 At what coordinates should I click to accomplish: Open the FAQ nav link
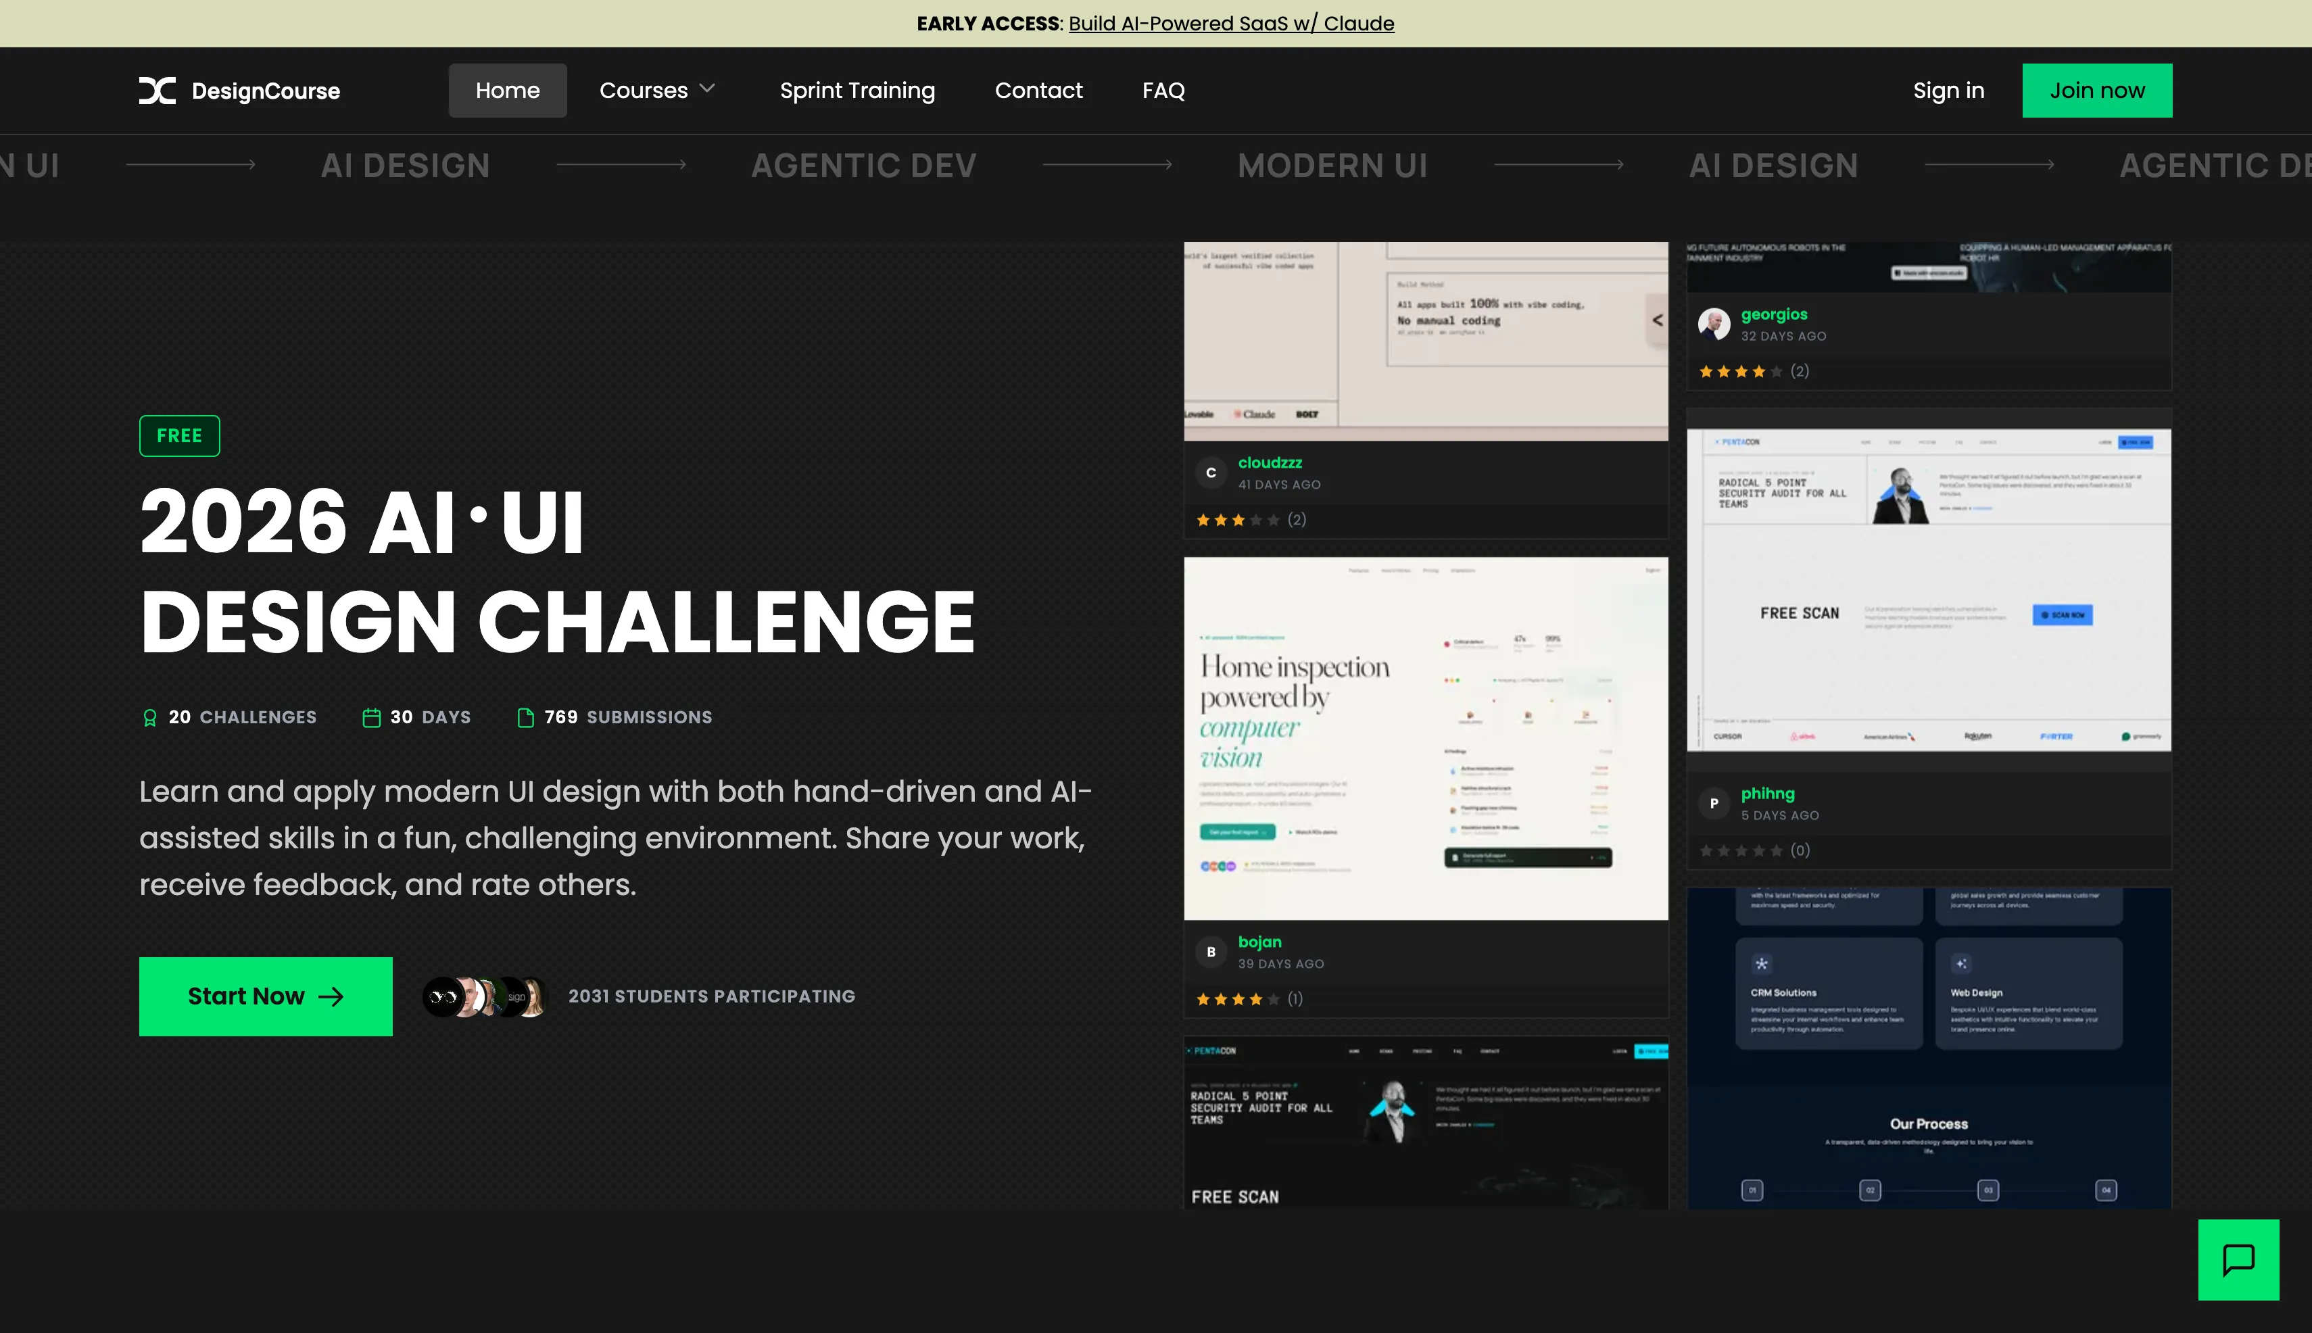click(x=1163, y=91)
